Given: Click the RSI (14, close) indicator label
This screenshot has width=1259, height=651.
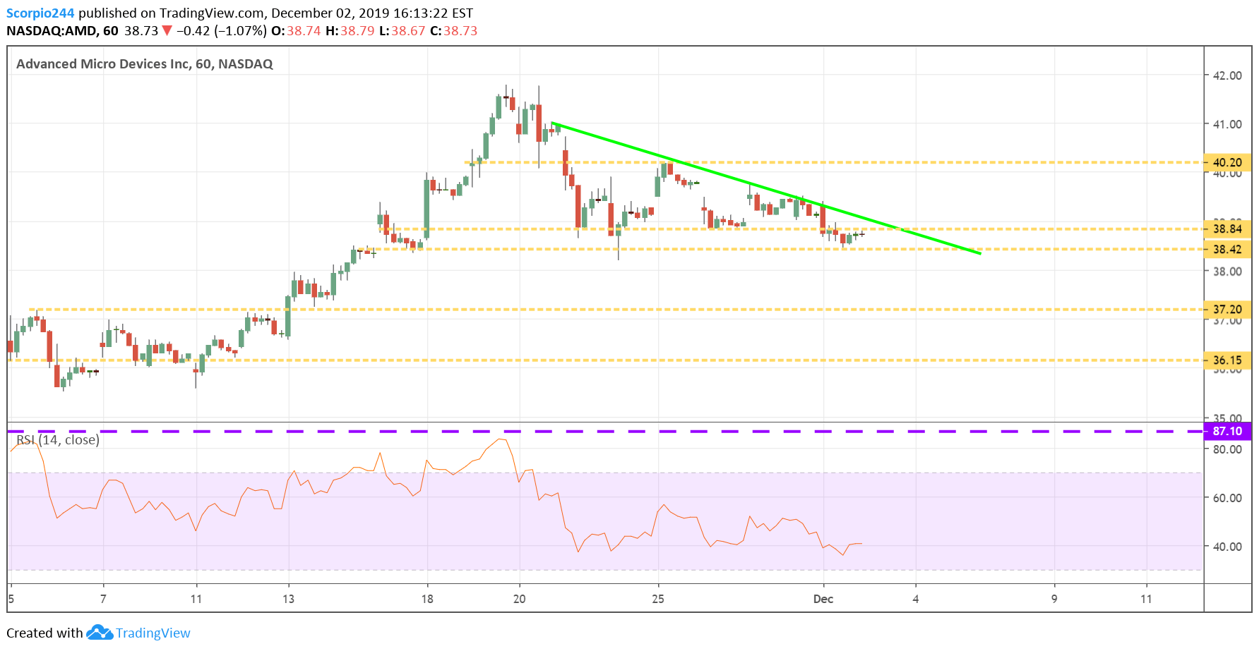Looking at the screenshot, I should coord(58,440).
